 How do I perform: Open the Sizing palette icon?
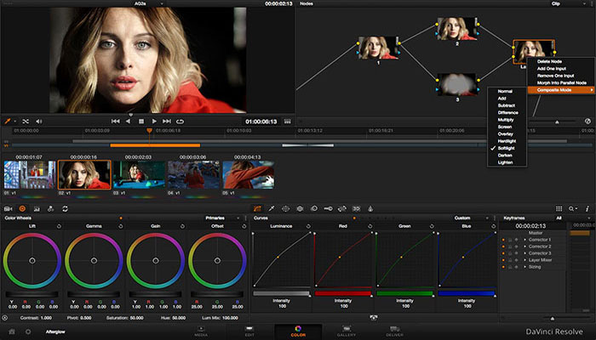point(342,209)
